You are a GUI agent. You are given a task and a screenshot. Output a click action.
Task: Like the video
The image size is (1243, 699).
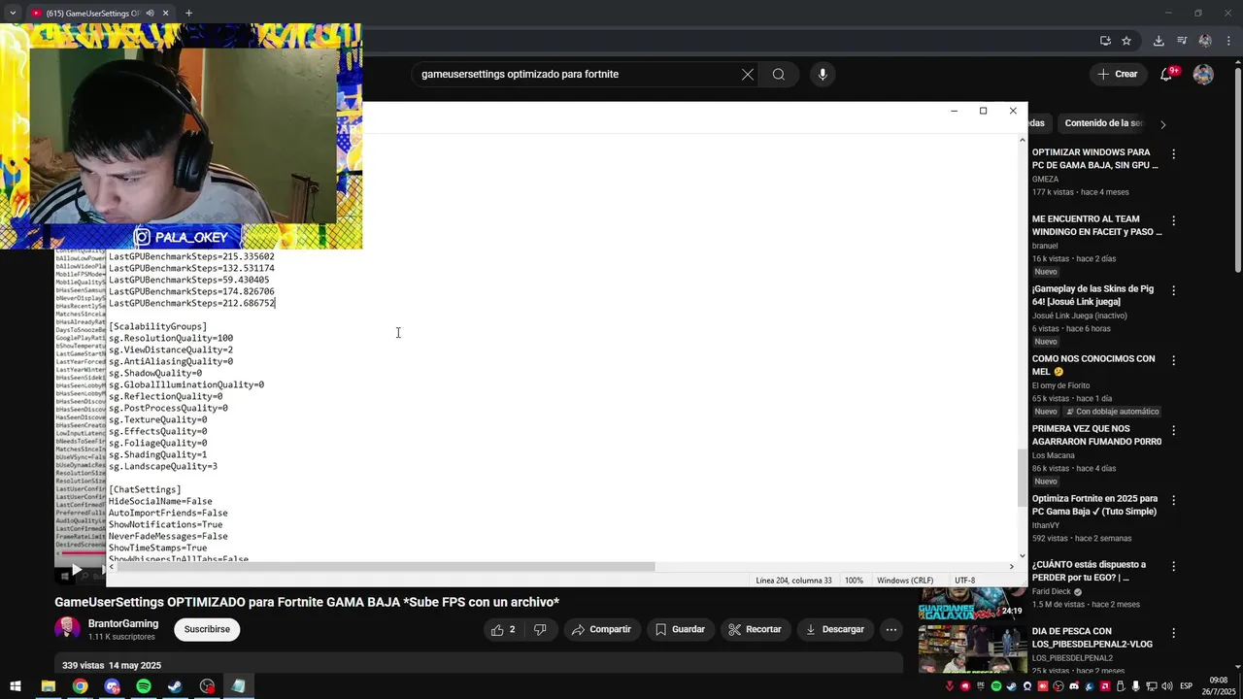coord(503,629)
